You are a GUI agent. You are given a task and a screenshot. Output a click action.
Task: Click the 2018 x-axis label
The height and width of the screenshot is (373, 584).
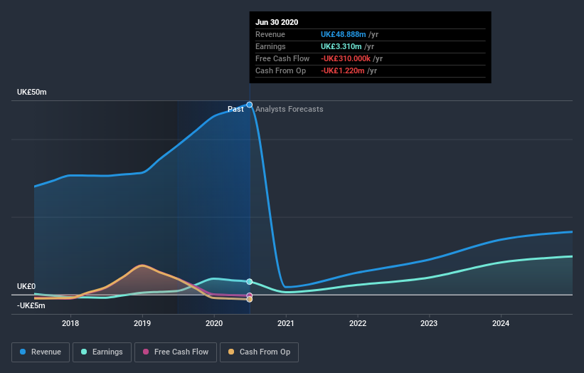[70, 323]
